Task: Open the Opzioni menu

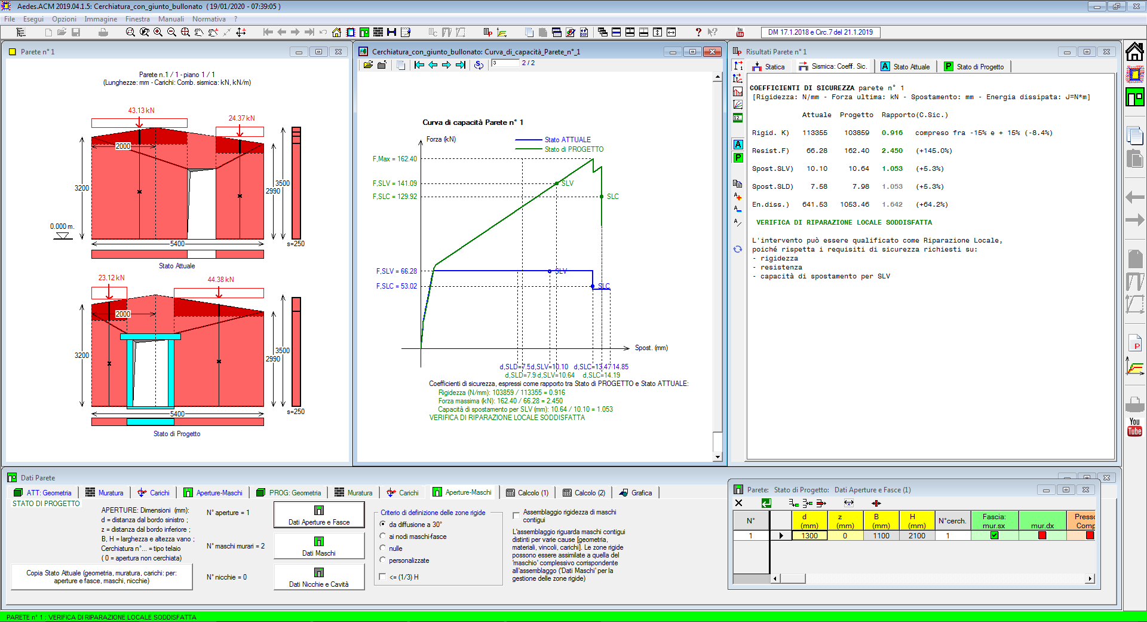Action: pos(64,19)
